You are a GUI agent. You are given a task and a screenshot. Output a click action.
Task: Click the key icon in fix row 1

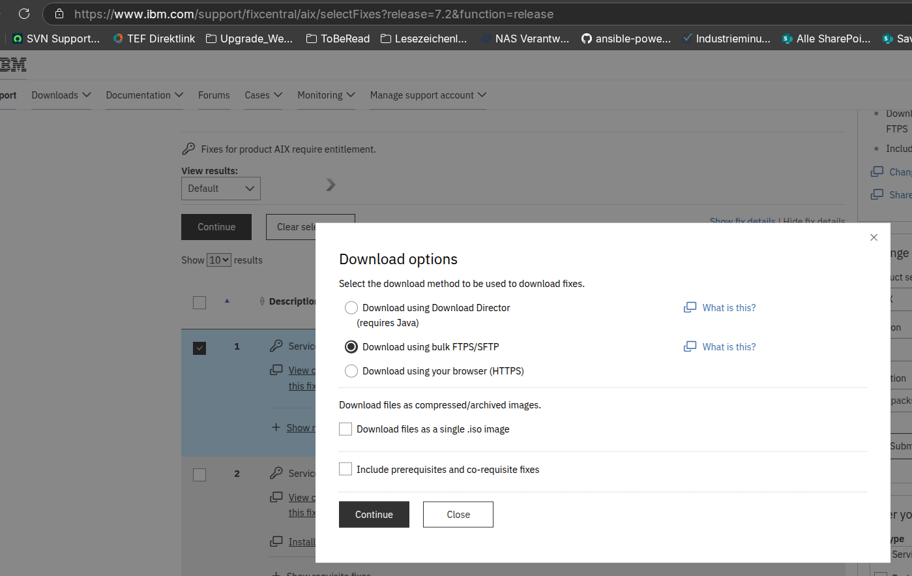(276, 346)
